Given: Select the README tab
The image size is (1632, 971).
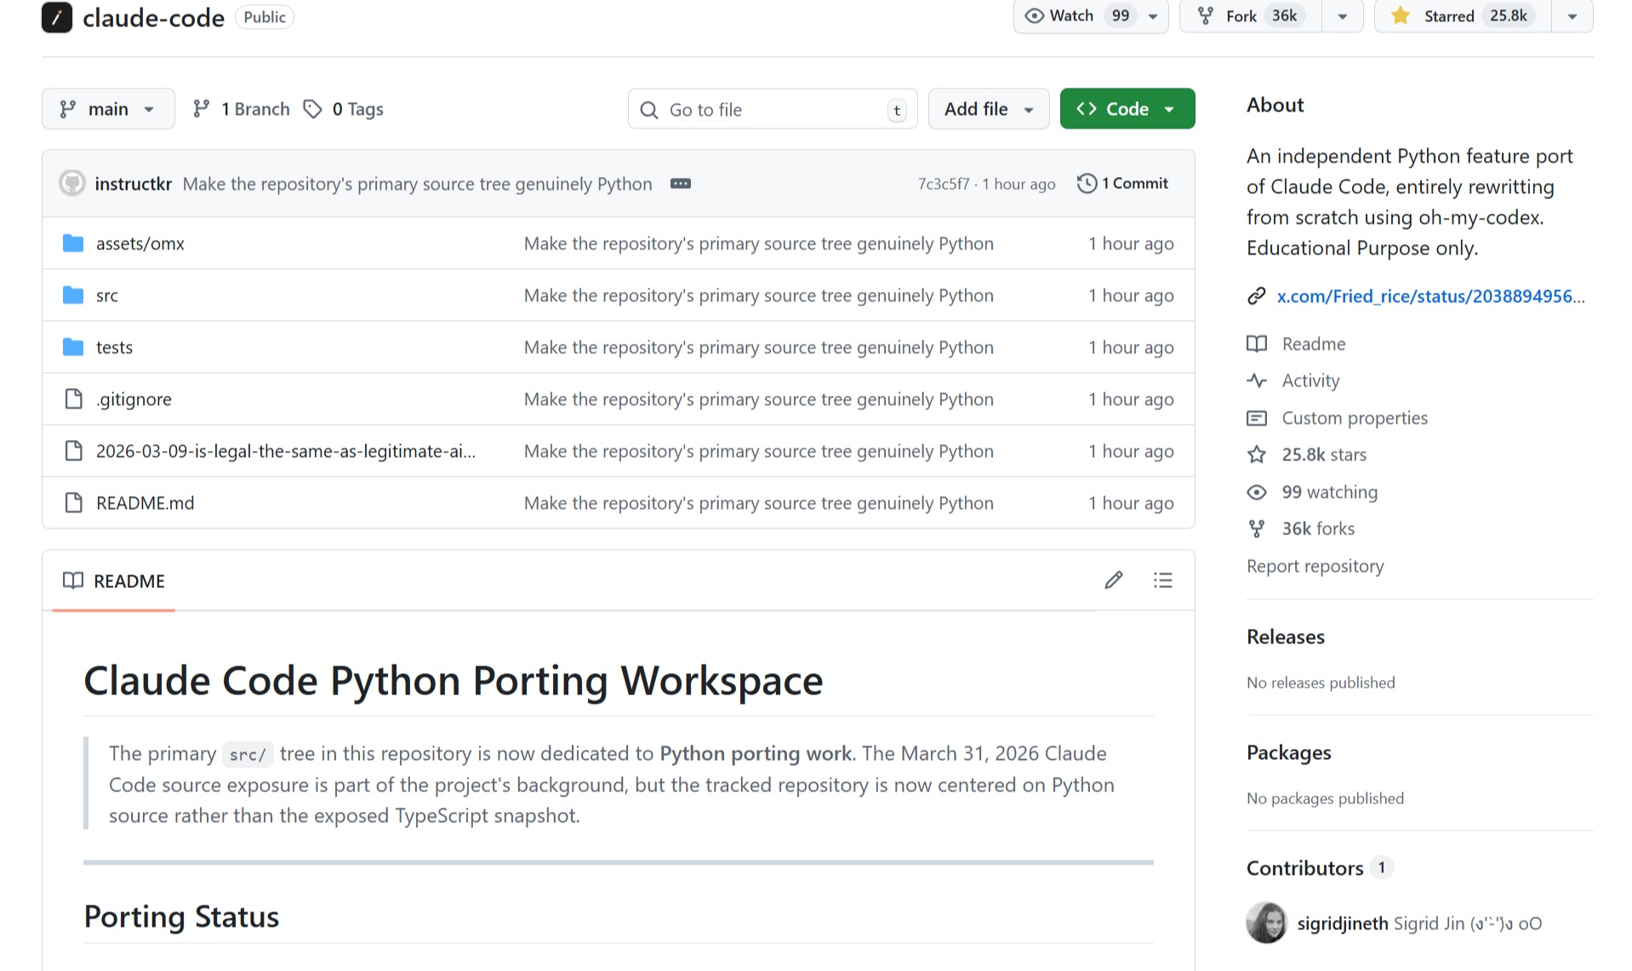Looking at the screenshot, I should [114, 581].
